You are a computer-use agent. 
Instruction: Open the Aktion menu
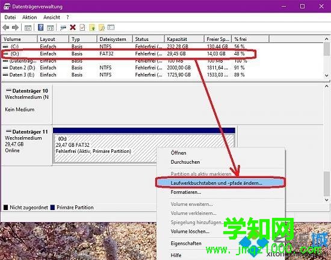click(x=29, y=17)
